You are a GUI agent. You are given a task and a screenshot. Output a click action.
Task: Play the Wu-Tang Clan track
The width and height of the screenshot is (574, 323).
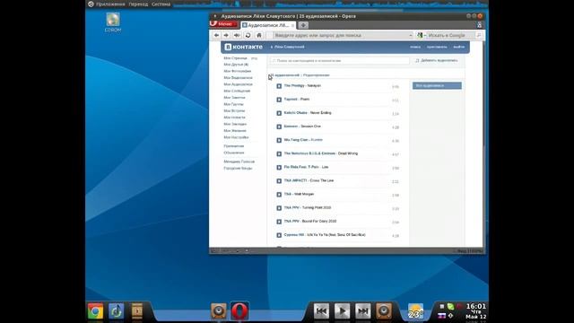click(x=279, y=140)
